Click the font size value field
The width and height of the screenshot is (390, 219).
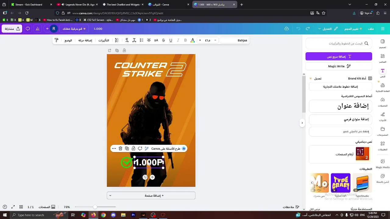pos(207,40)
